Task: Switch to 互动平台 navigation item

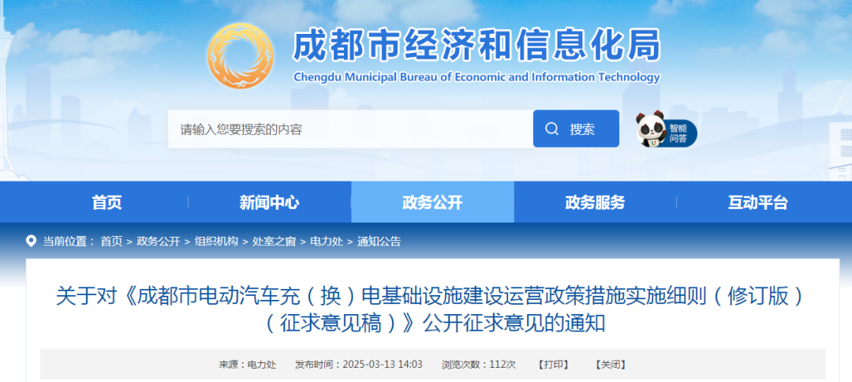Action: 757,203
